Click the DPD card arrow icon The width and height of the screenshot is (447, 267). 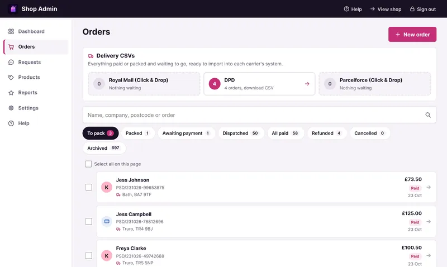(x=307, y=84)
